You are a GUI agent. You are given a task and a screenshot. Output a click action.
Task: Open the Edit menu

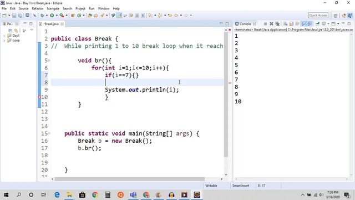click(13, 9)
